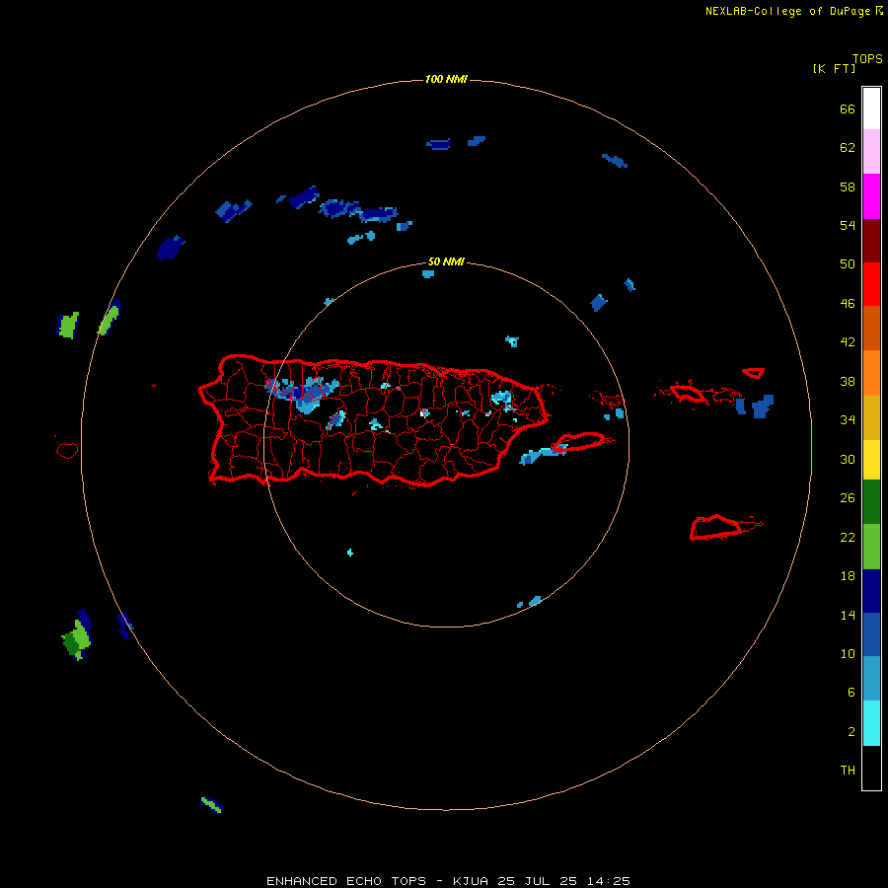Viewport: 888px width, 888px height.
Task: Click the magenta 58 kft legend swatch
Action: click(871, 196)
